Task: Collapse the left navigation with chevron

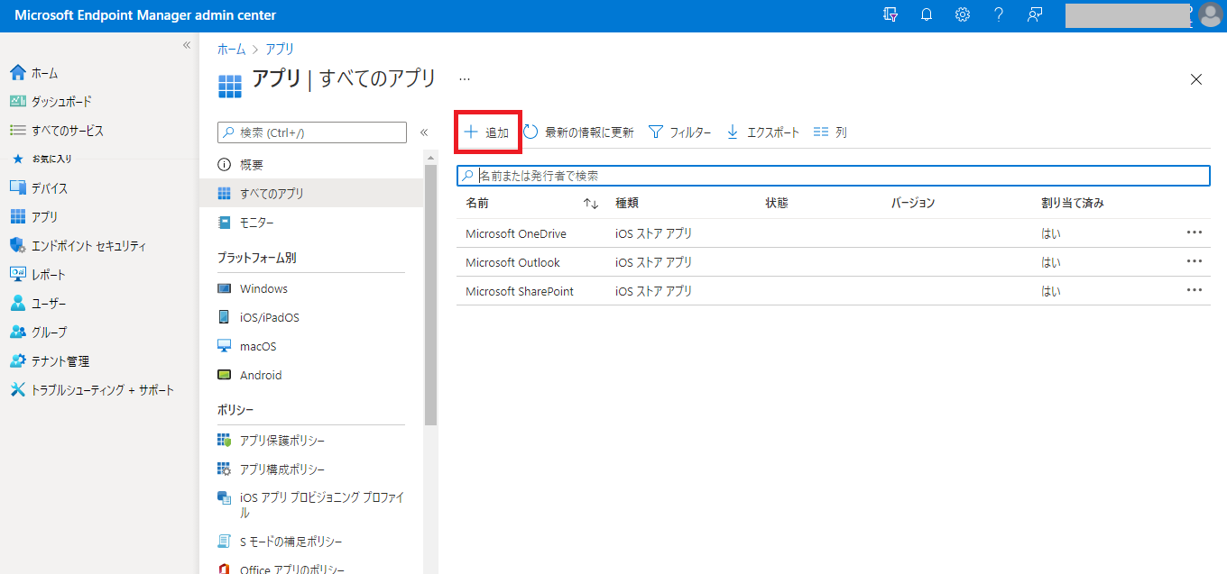Action: point(187,45)
